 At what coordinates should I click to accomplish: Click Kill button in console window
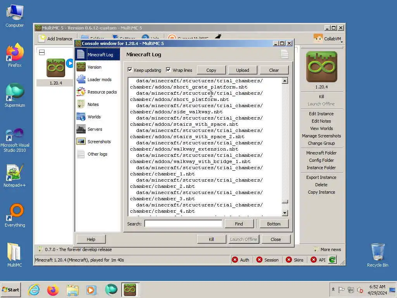tap(211, 239)
